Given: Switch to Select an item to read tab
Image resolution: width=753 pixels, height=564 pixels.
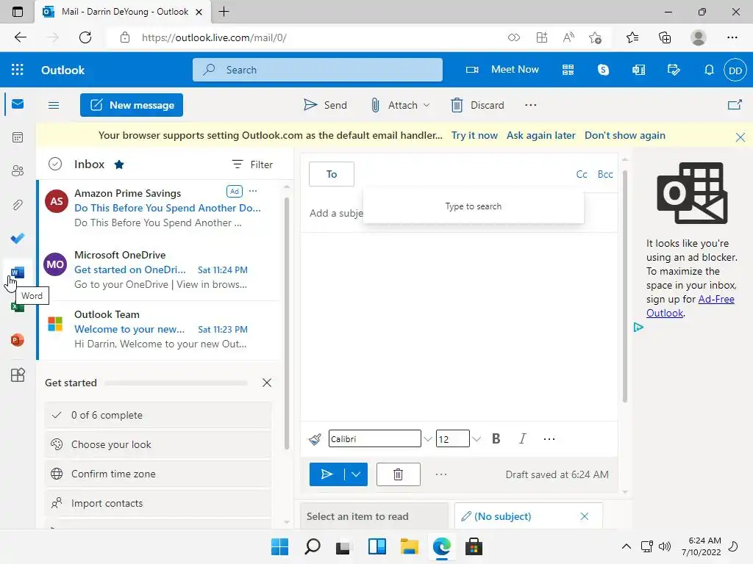Looking at the screenshot, I should tap(374, 516).
